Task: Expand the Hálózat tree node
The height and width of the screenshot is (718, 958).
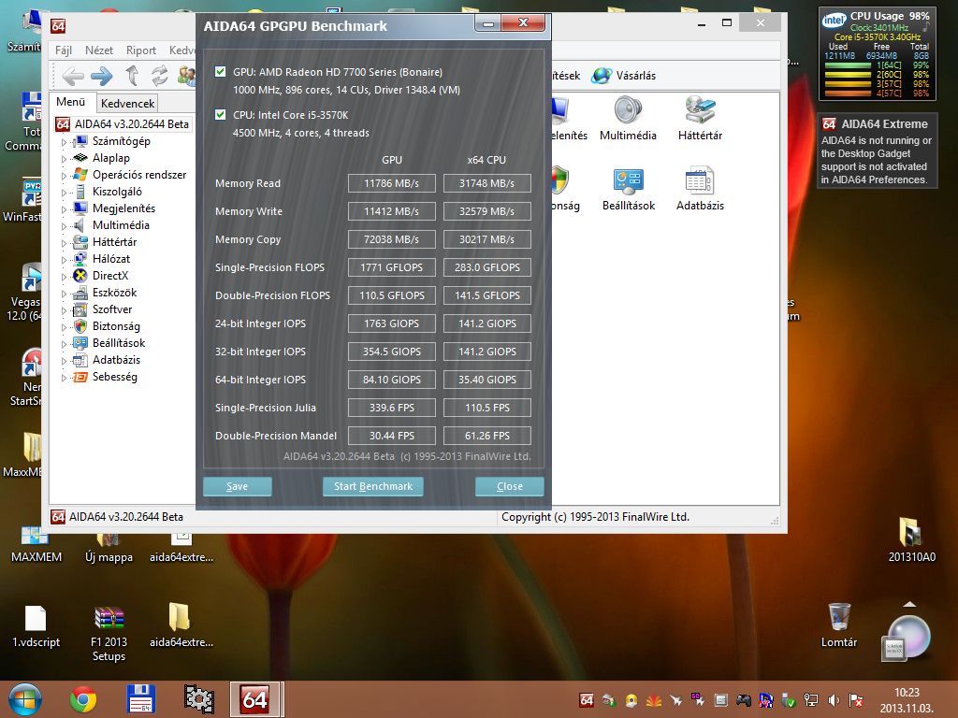Action: pos(64,260)
